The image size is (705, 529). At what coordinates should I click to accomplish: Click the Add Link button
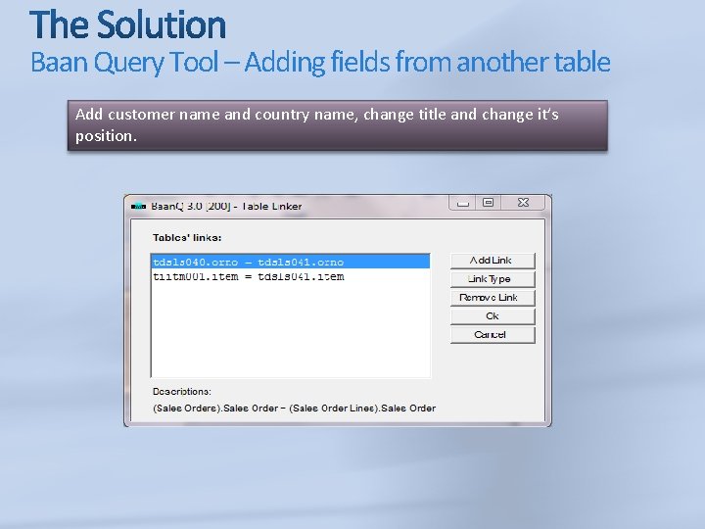point(493,261)
